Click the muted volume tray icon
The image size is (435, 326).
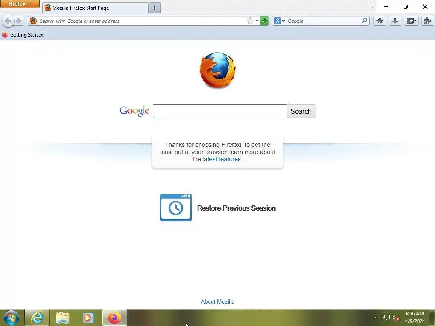tap(396, 318)
